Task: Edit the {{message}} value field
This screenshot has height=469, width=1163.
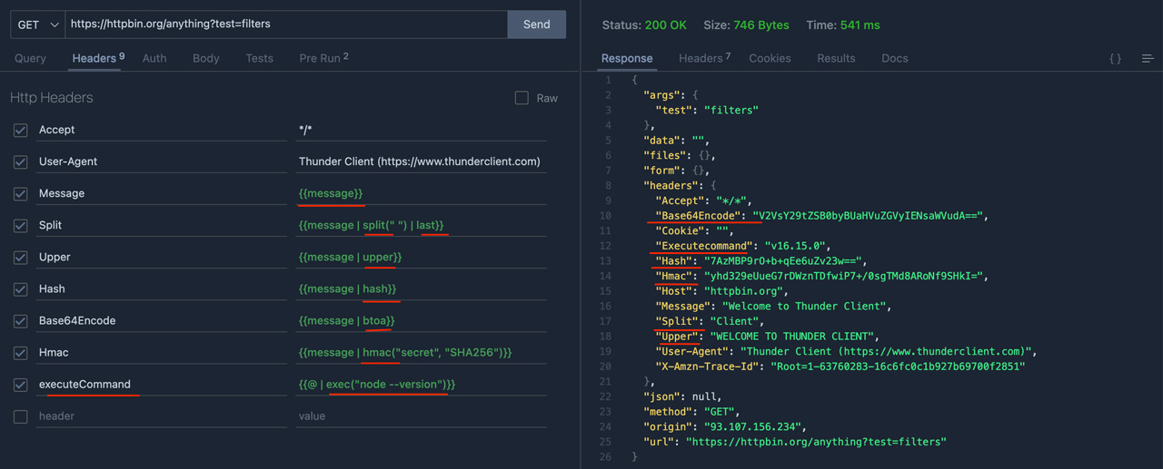Action: click(422, 193)
